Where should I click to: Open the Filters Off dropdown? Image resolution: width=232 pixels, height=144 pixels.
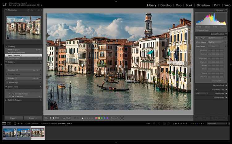(x=217, y=123)
